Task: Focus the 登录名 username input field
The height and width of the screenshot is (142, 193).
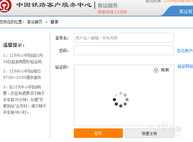Action: coord(124,38)
